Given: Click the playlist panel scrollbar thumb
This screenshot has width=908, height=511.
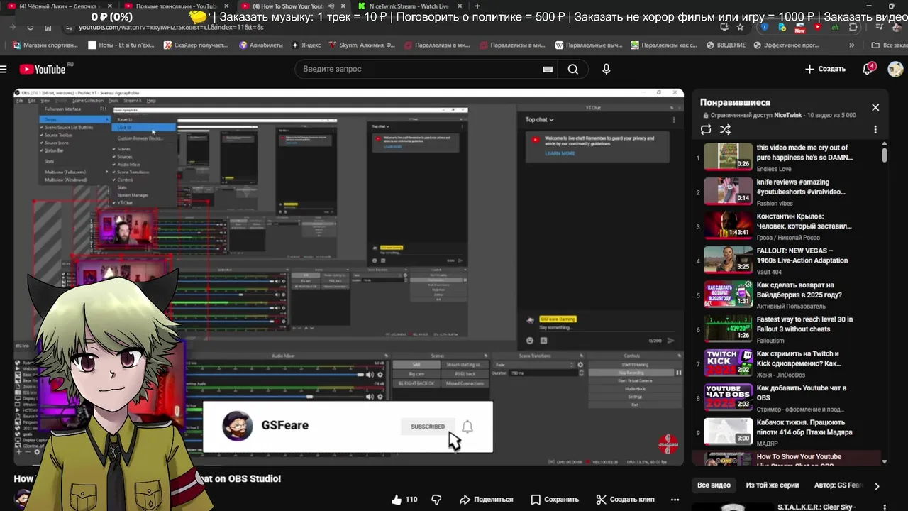Looking at the screenshot, I should [885, 155].
